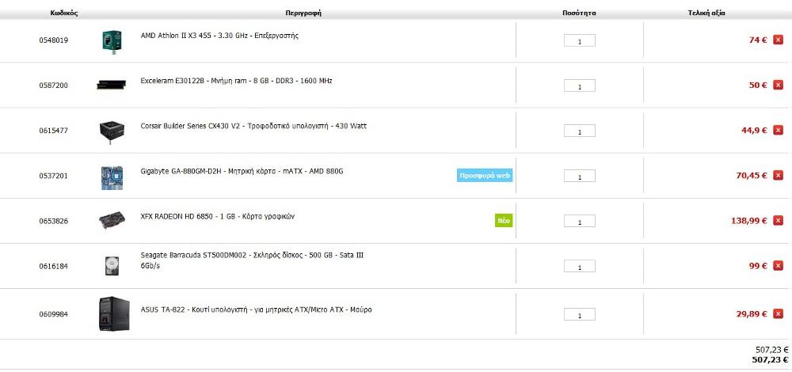The width and height of the screenshot is (792, 372).
Task: Click the Περιγραφή column header
Action: [x=303, y=13]
